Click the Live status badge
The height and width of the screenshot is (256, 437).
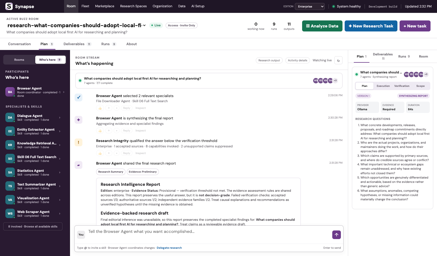pos(156,26)
